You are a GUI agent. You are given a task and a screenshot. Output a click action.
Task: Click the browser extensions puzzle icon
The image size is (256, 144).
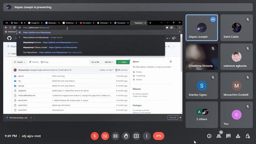167,28
